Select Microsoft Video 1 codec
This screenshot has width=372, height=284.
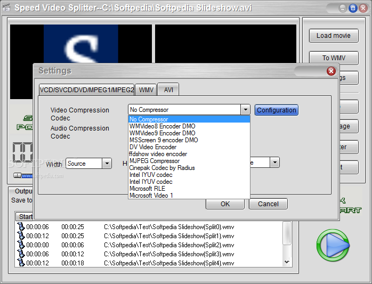(x=189, y=195)
